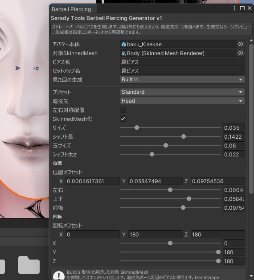This screenshot has height=280, width=254.
Task: Click the シャフト長 value field 0.1422
Action: click(x=234, y=136)
